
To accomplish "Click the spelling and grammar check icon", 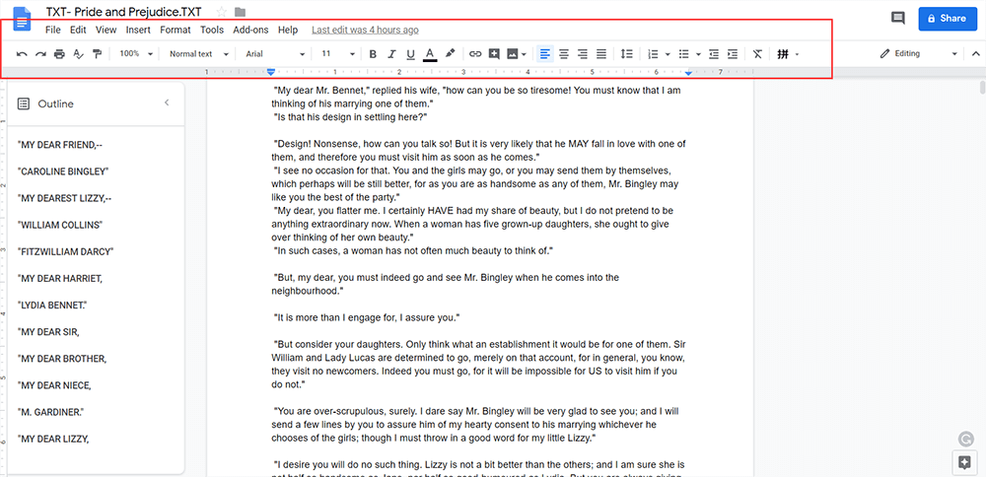I will 78,54.
